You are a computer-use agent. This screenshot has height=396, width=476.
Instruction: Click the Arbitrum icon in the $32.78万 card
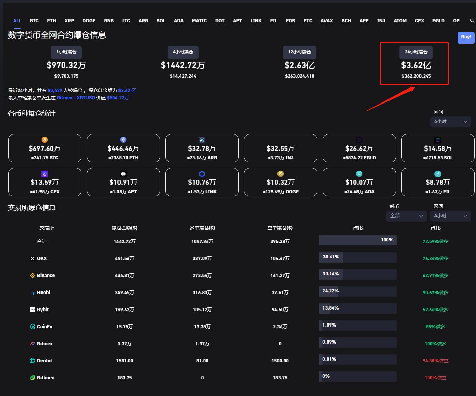point(202,140)
